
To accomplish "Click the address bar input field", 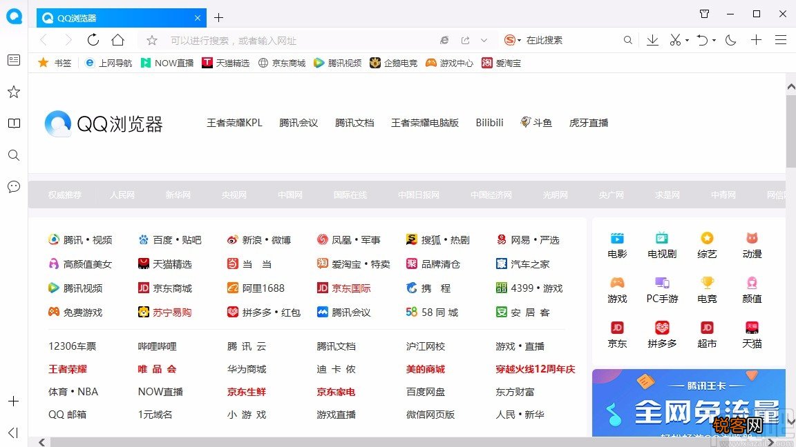I will pyautogui.click(x=299, y=41).
